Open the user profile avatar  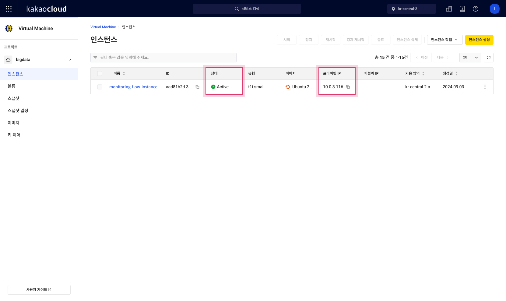495,9
